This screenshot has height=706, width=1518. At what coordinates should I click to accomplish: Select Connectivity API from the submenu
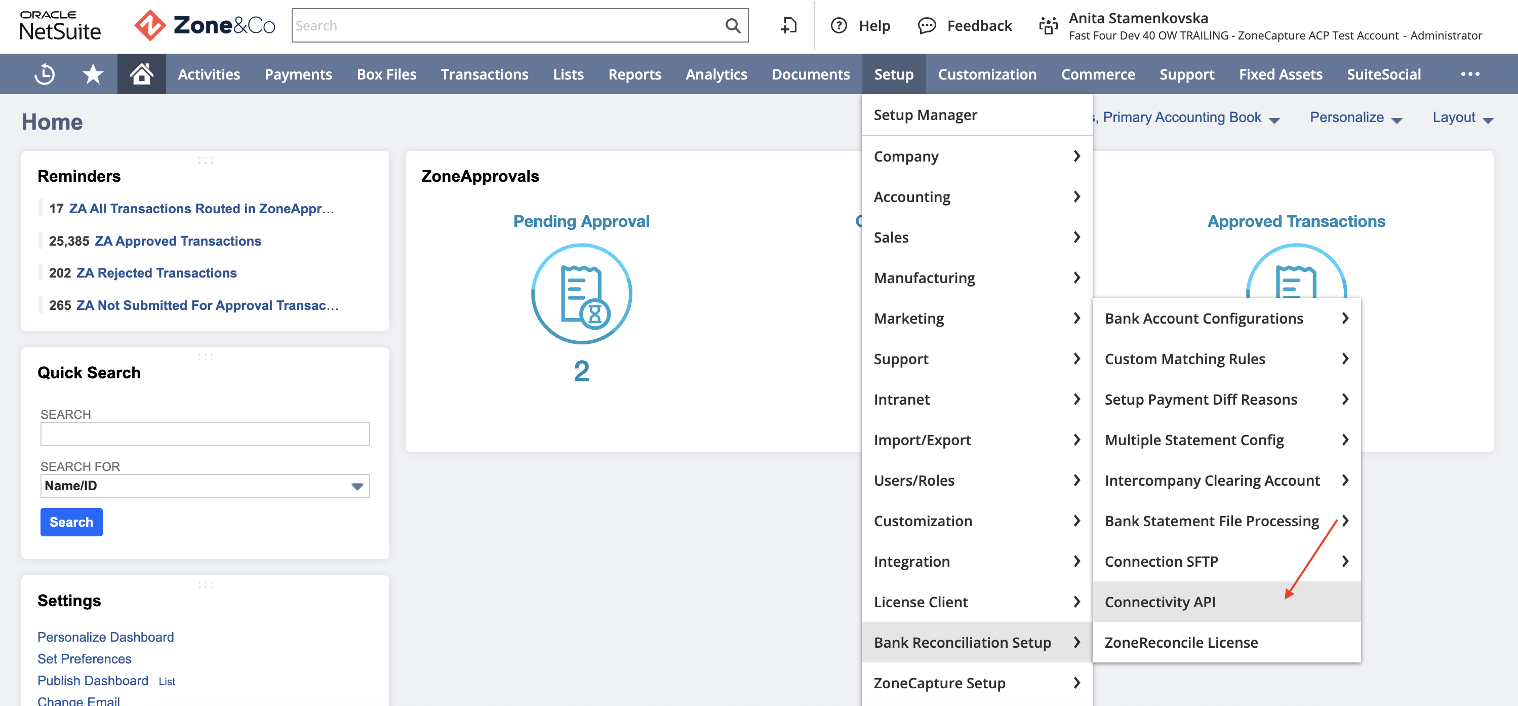[1160, 602]
